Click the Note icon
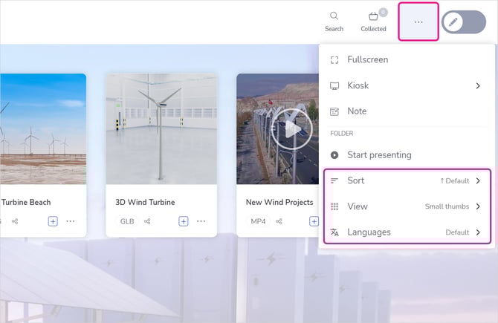The width and height of the screenshot is (498, 323). pos(334,111)
